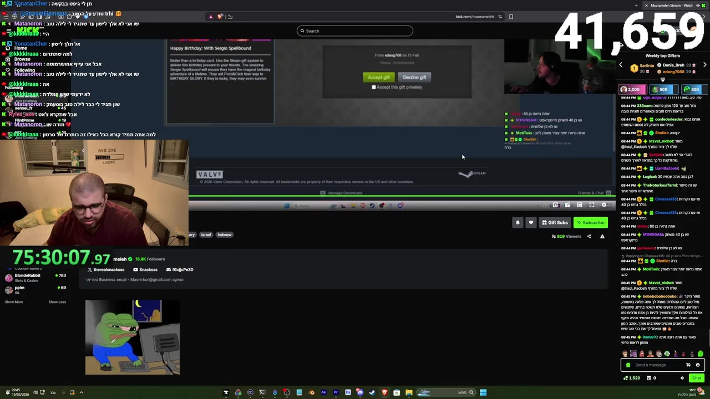710x399 pixels.
Task: Open chat settings gear icon
Action: (x=682, y=378)
